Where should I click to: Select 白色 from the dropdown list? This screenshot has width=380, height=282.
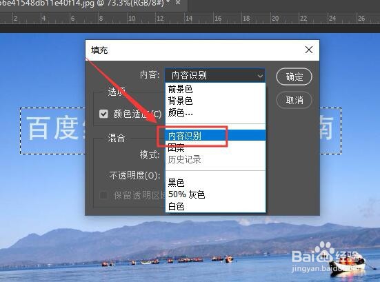pos(215,206)
